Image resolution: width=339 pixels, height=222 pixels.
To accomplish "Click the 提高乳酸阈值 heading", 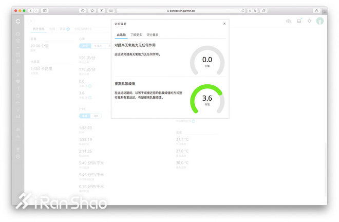I will (x=125, y=84).
